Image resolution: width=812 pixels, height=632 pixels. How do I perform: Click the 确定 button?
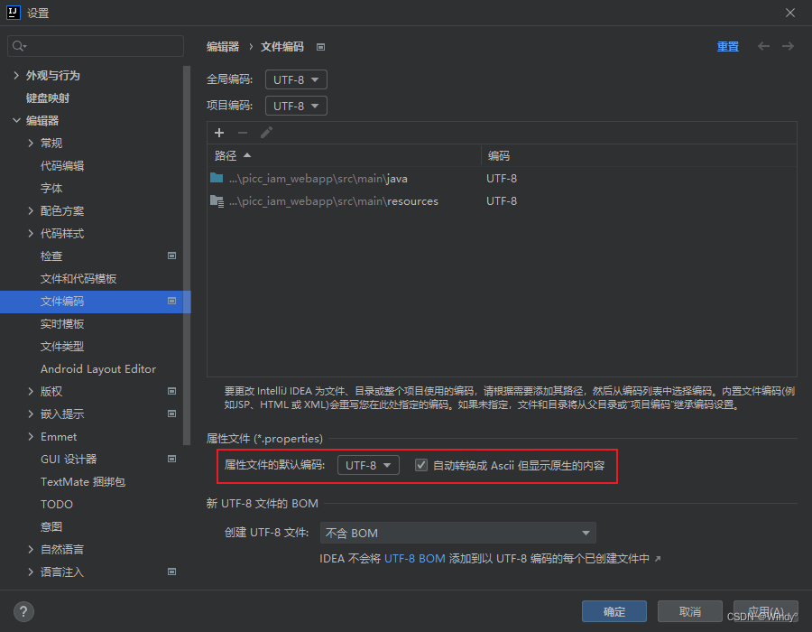[x=614, y=611]
